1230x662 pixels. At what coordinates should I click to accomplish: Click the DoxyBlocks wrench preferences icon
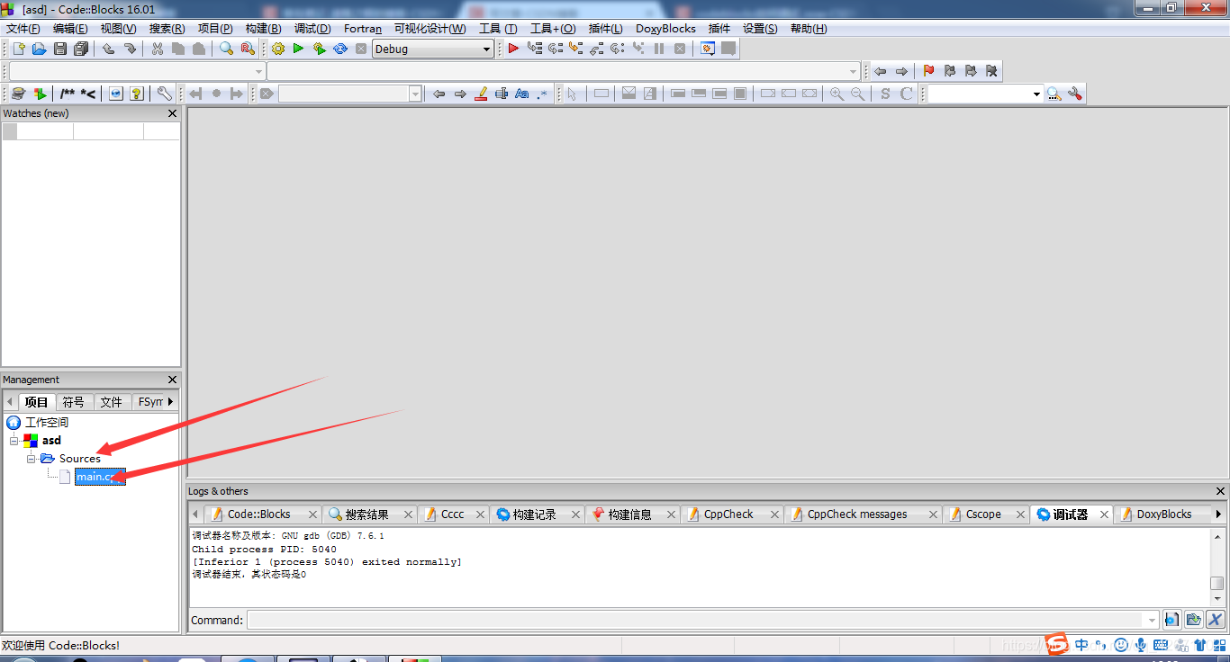tap(164, 94)
